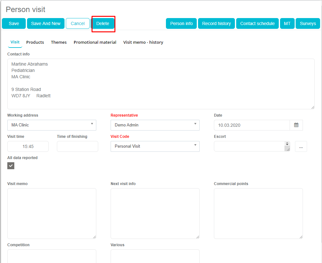
Task: Open the Contact schedule
Action: pos(257,23)
